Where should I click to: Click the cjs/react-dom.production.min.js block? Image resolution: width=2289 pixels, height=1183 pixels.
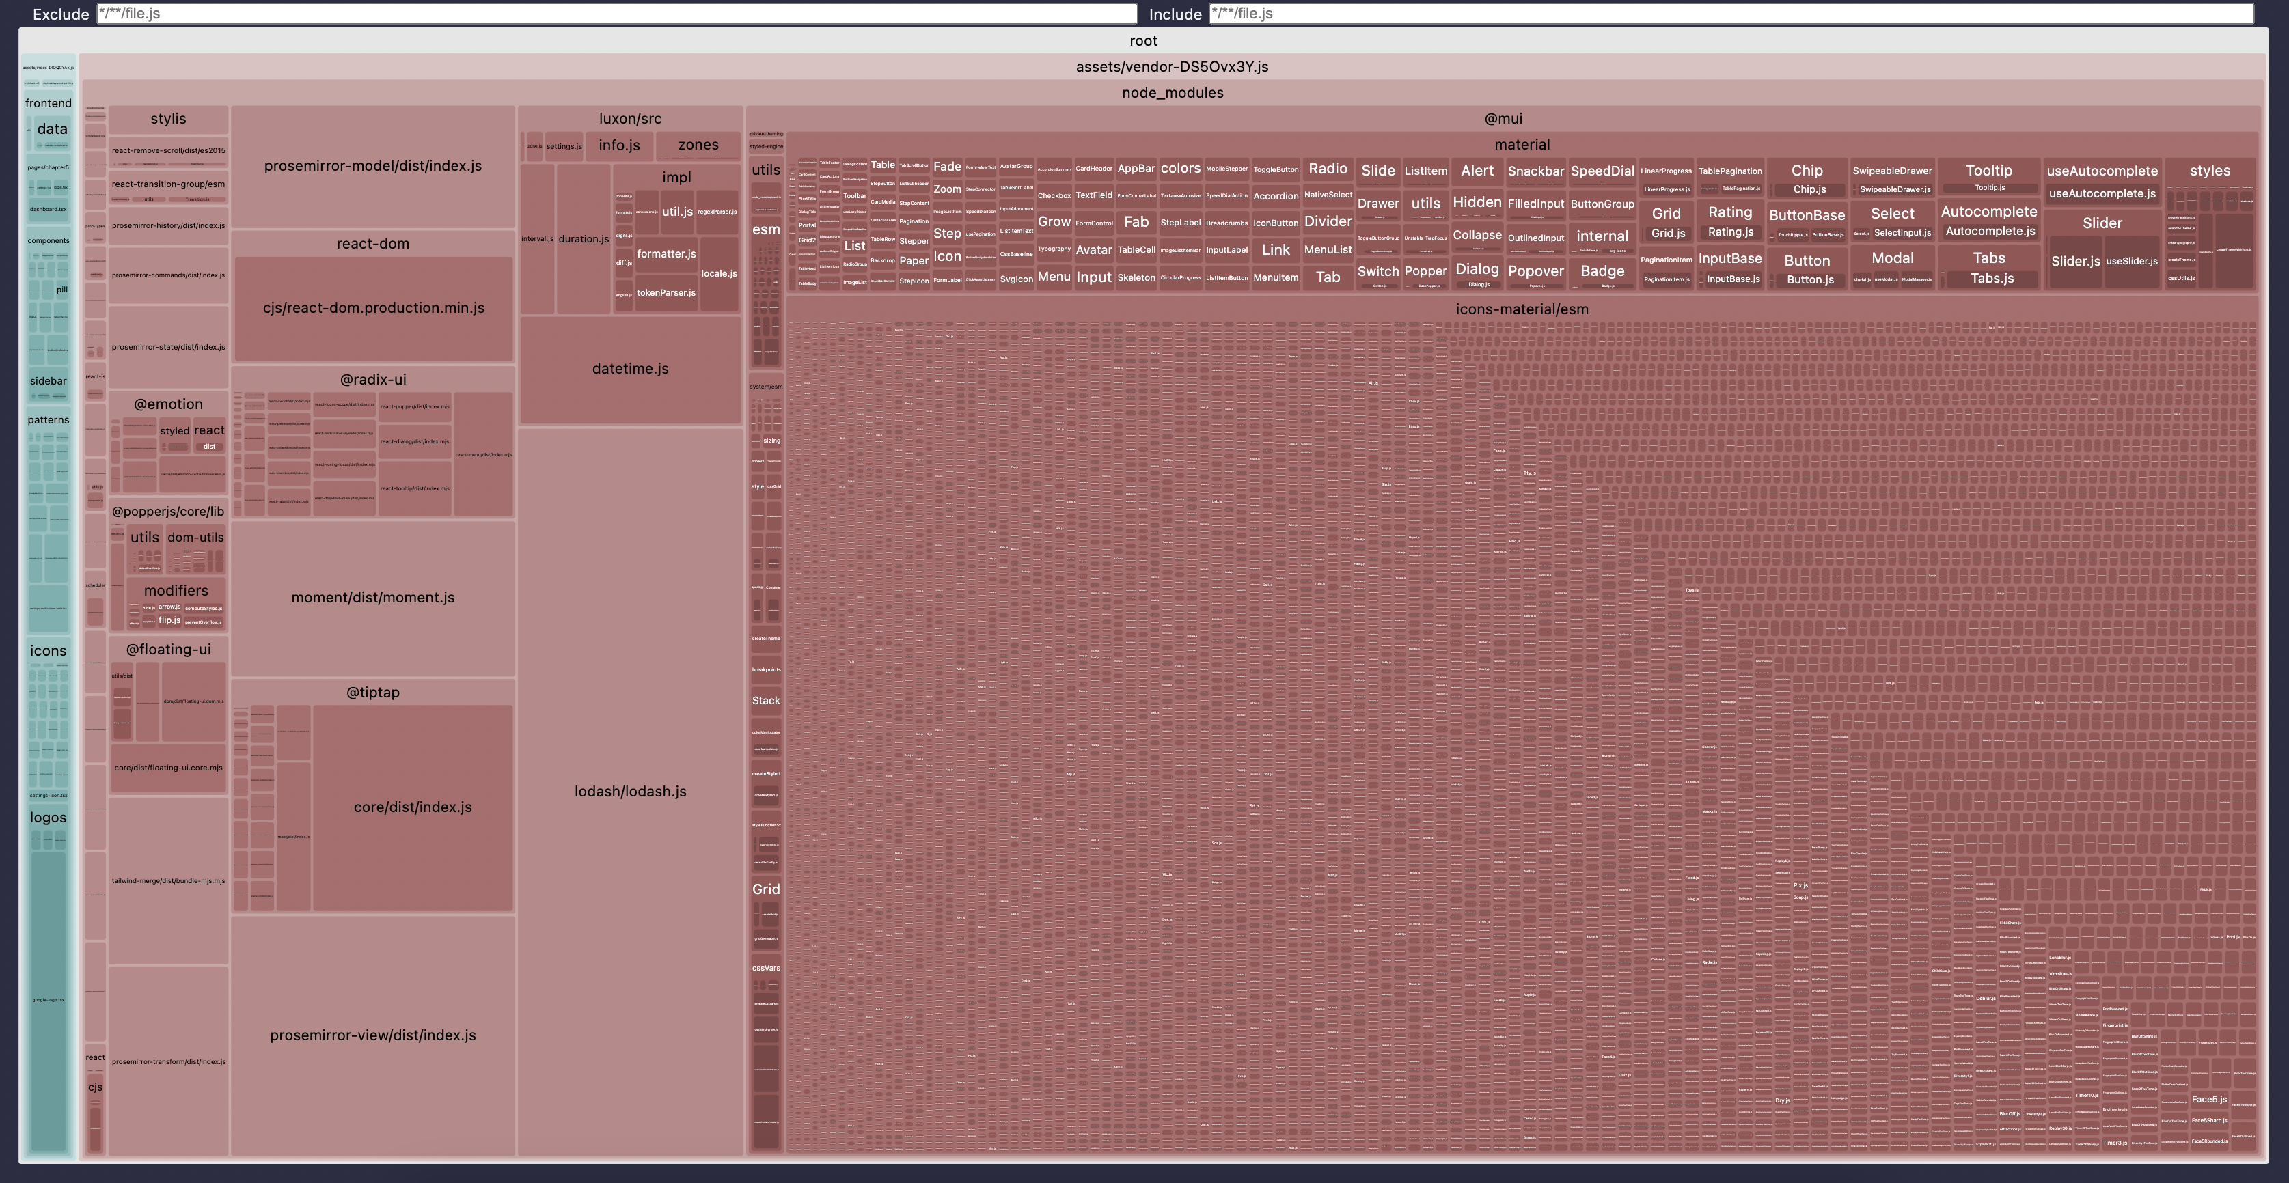pos(373,308)
